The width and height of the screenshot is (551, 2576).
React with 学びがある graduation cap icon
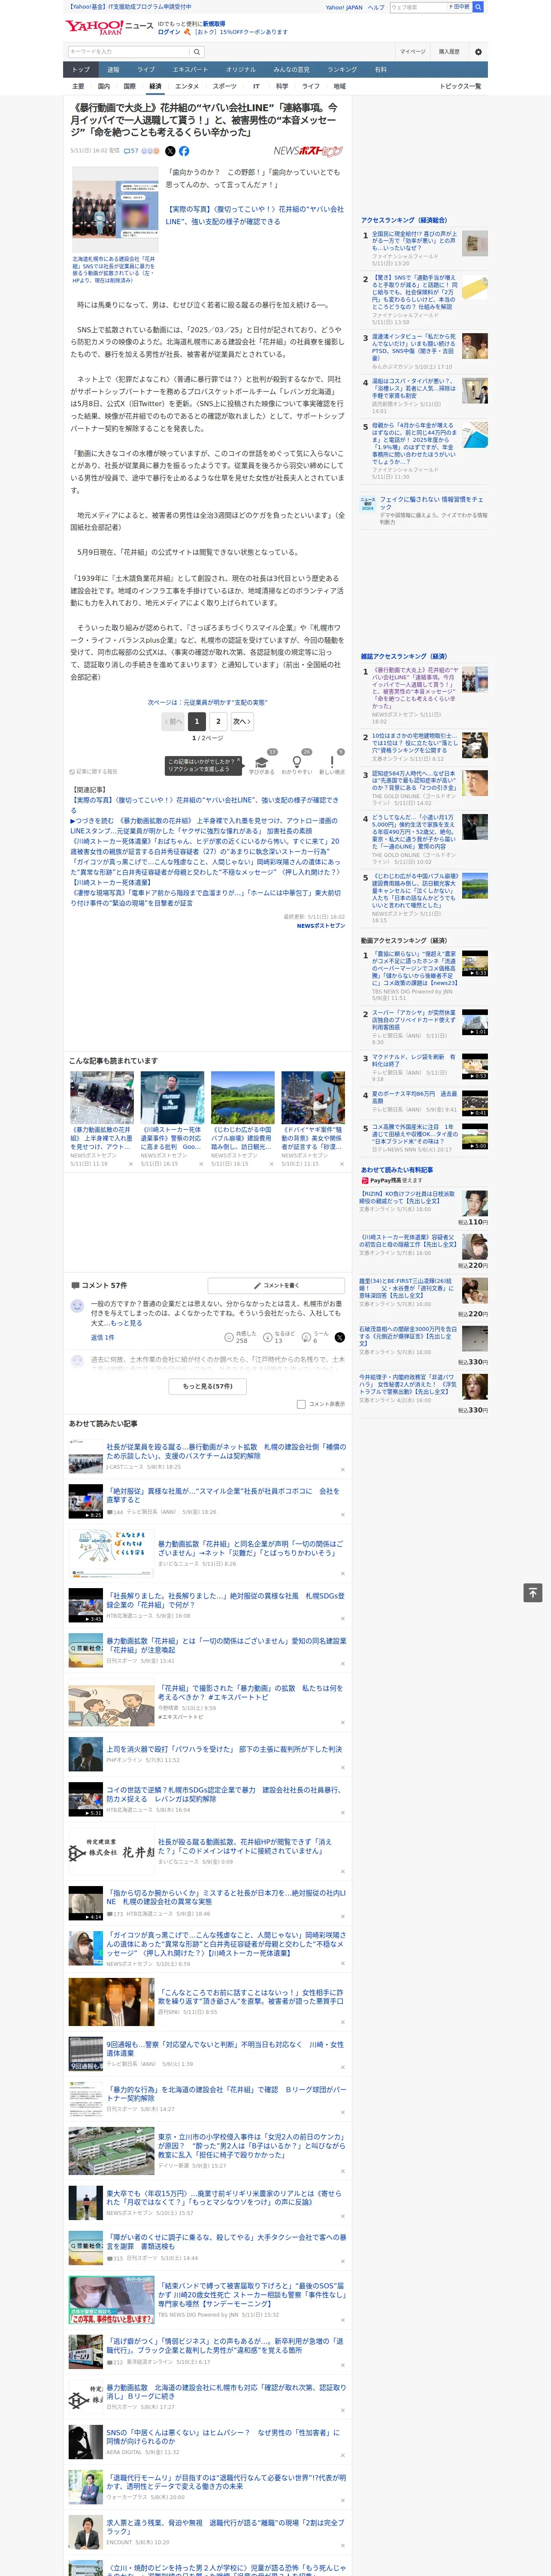coord(262,762)
